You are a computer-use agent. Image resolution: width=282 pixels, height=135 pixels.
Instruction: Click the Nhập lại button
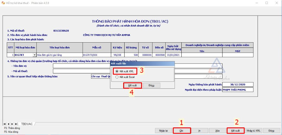163,131
